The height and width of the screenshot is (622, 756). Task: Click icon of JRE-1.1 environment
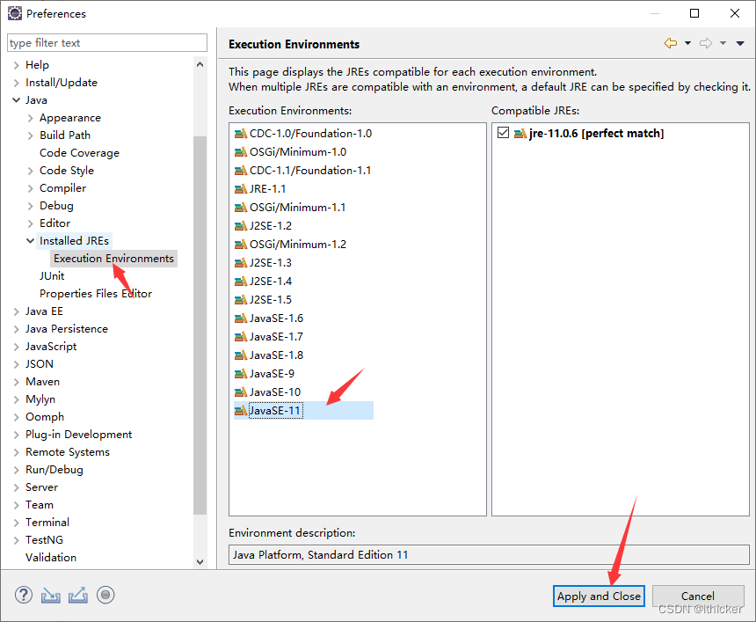pyautogui.click(x=241, y=189)
